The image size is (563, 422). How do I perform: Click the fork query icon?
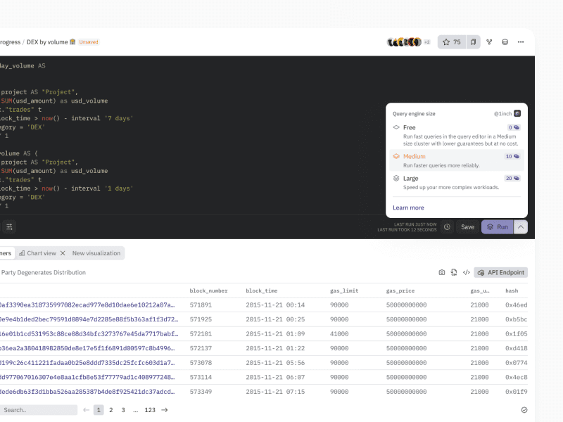(489, 42)
